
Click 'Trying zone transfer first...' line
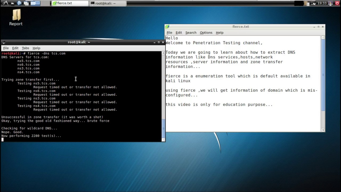tap(30, 79)
